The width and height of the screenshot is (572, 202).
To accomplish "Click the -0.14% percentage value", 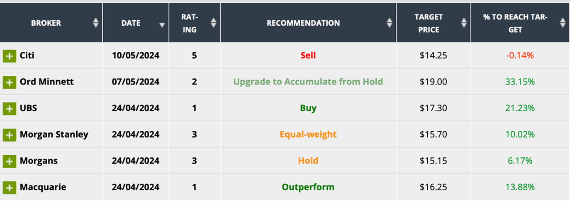I will (520, 55).
